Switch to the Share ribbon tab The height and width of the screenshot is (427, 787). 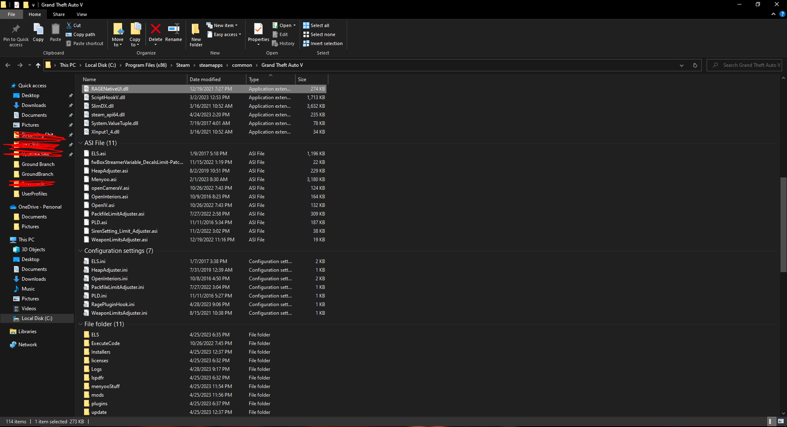coord(59,14)
